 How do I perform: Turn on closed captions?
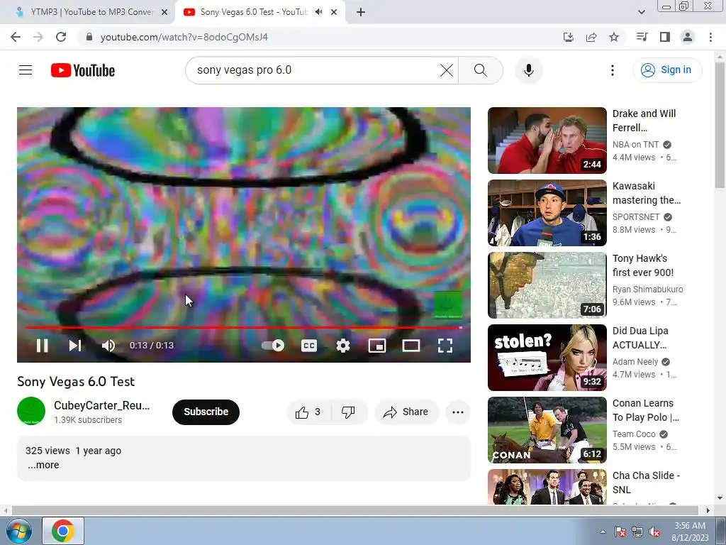(309, 346)
